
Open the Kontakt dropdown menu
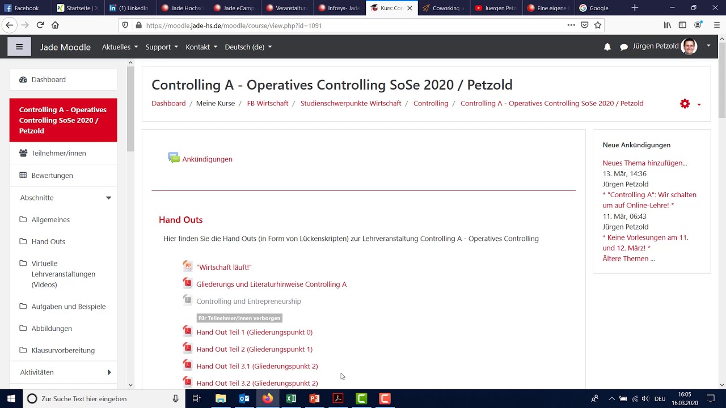201,47
